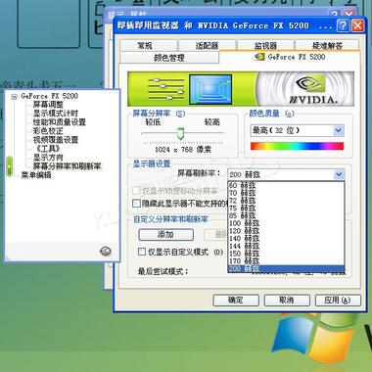Select 性能和质量设置 in the tree
The image size is (372, 372).
[60, 122]
